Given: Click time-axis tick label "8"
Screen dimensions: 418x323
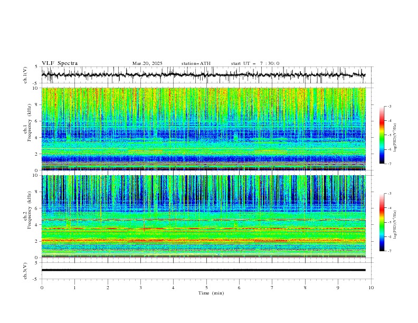Looking at the screenshot, I should click(x=305, y=288).
